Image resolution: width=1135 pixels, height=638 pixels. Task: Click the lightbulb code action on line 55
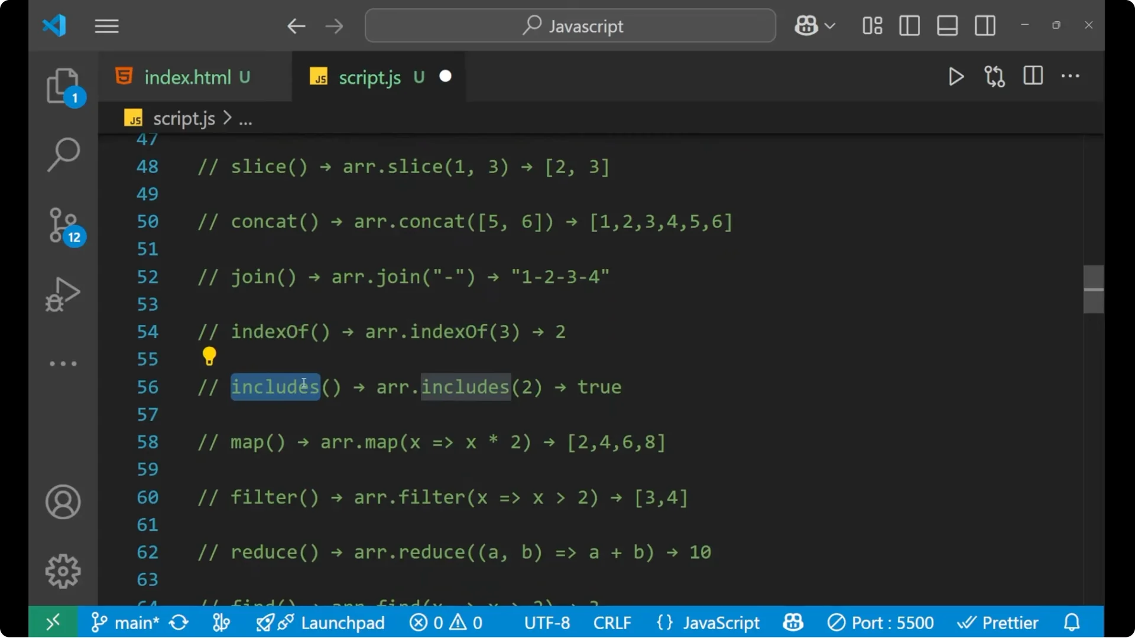tap(209, 356)
